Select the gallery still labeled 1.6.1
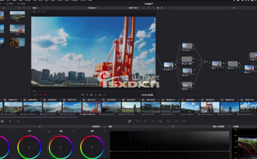 [17, 29]
